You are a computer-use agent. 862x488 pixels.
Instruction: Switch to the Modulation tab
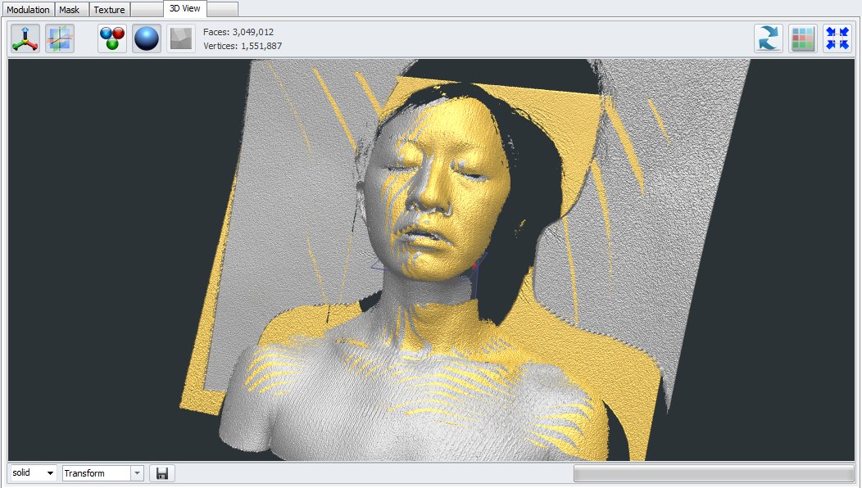point(28,9)
